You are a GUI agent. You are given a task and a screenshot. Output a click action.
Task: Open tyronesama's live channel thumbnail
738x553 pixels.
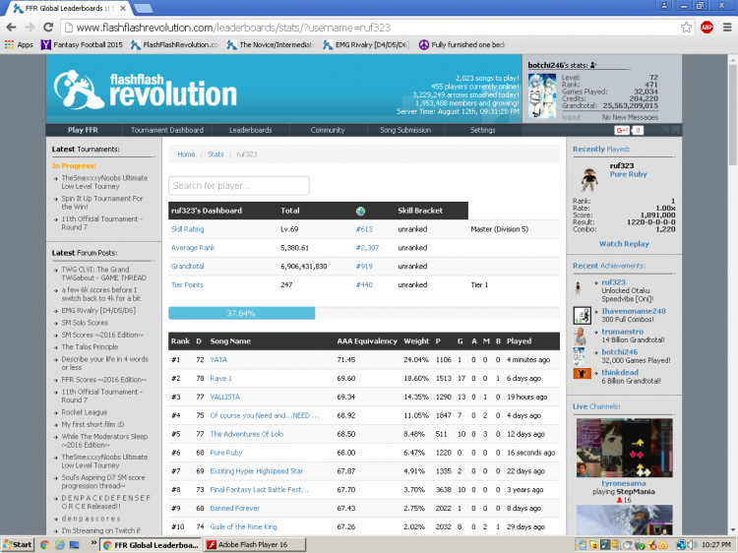point(624,448)
